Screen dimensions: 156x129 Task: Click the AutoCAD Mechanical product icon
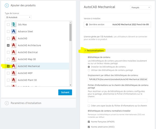[14, 66]
